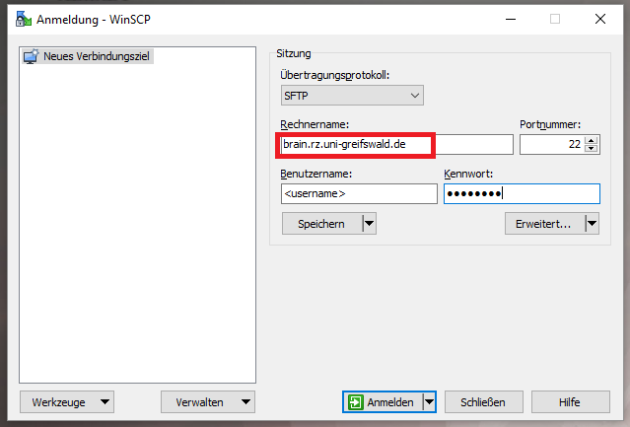
Task: Open Hilfe for the login dialog
Action: click(570, 402)
